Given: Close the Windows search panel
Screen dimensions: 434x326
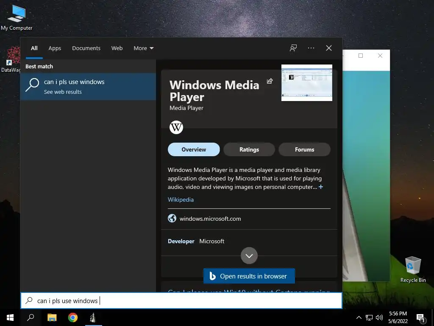Looking at the screenshot, I should [x=329, y=48].
